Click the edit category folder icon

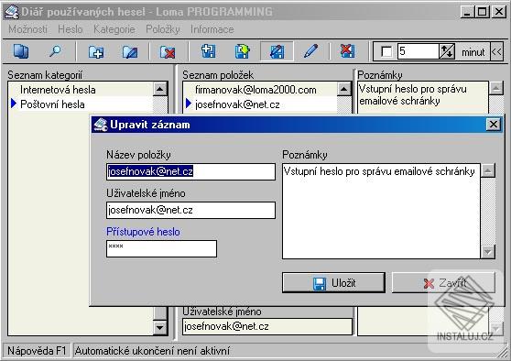point(130,52)
